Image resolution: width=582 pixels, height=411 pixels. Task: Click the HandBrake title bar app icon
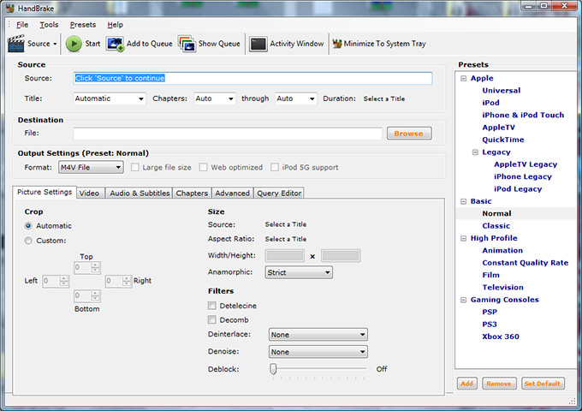(x=9, y=7)
